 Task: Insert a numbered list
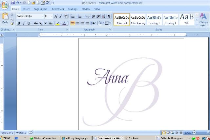(80, 16)
